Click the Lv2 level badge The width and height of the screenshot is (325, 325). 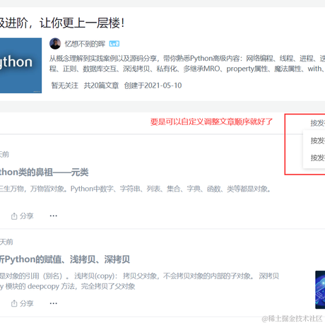pyautogui.click(x=114, y=44)
